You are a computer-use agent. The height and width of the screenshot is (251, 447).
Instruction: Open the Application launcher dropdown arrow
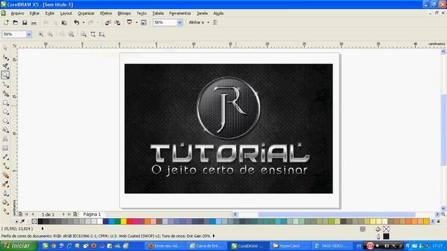pyautogui.click(x=137, y=22)
